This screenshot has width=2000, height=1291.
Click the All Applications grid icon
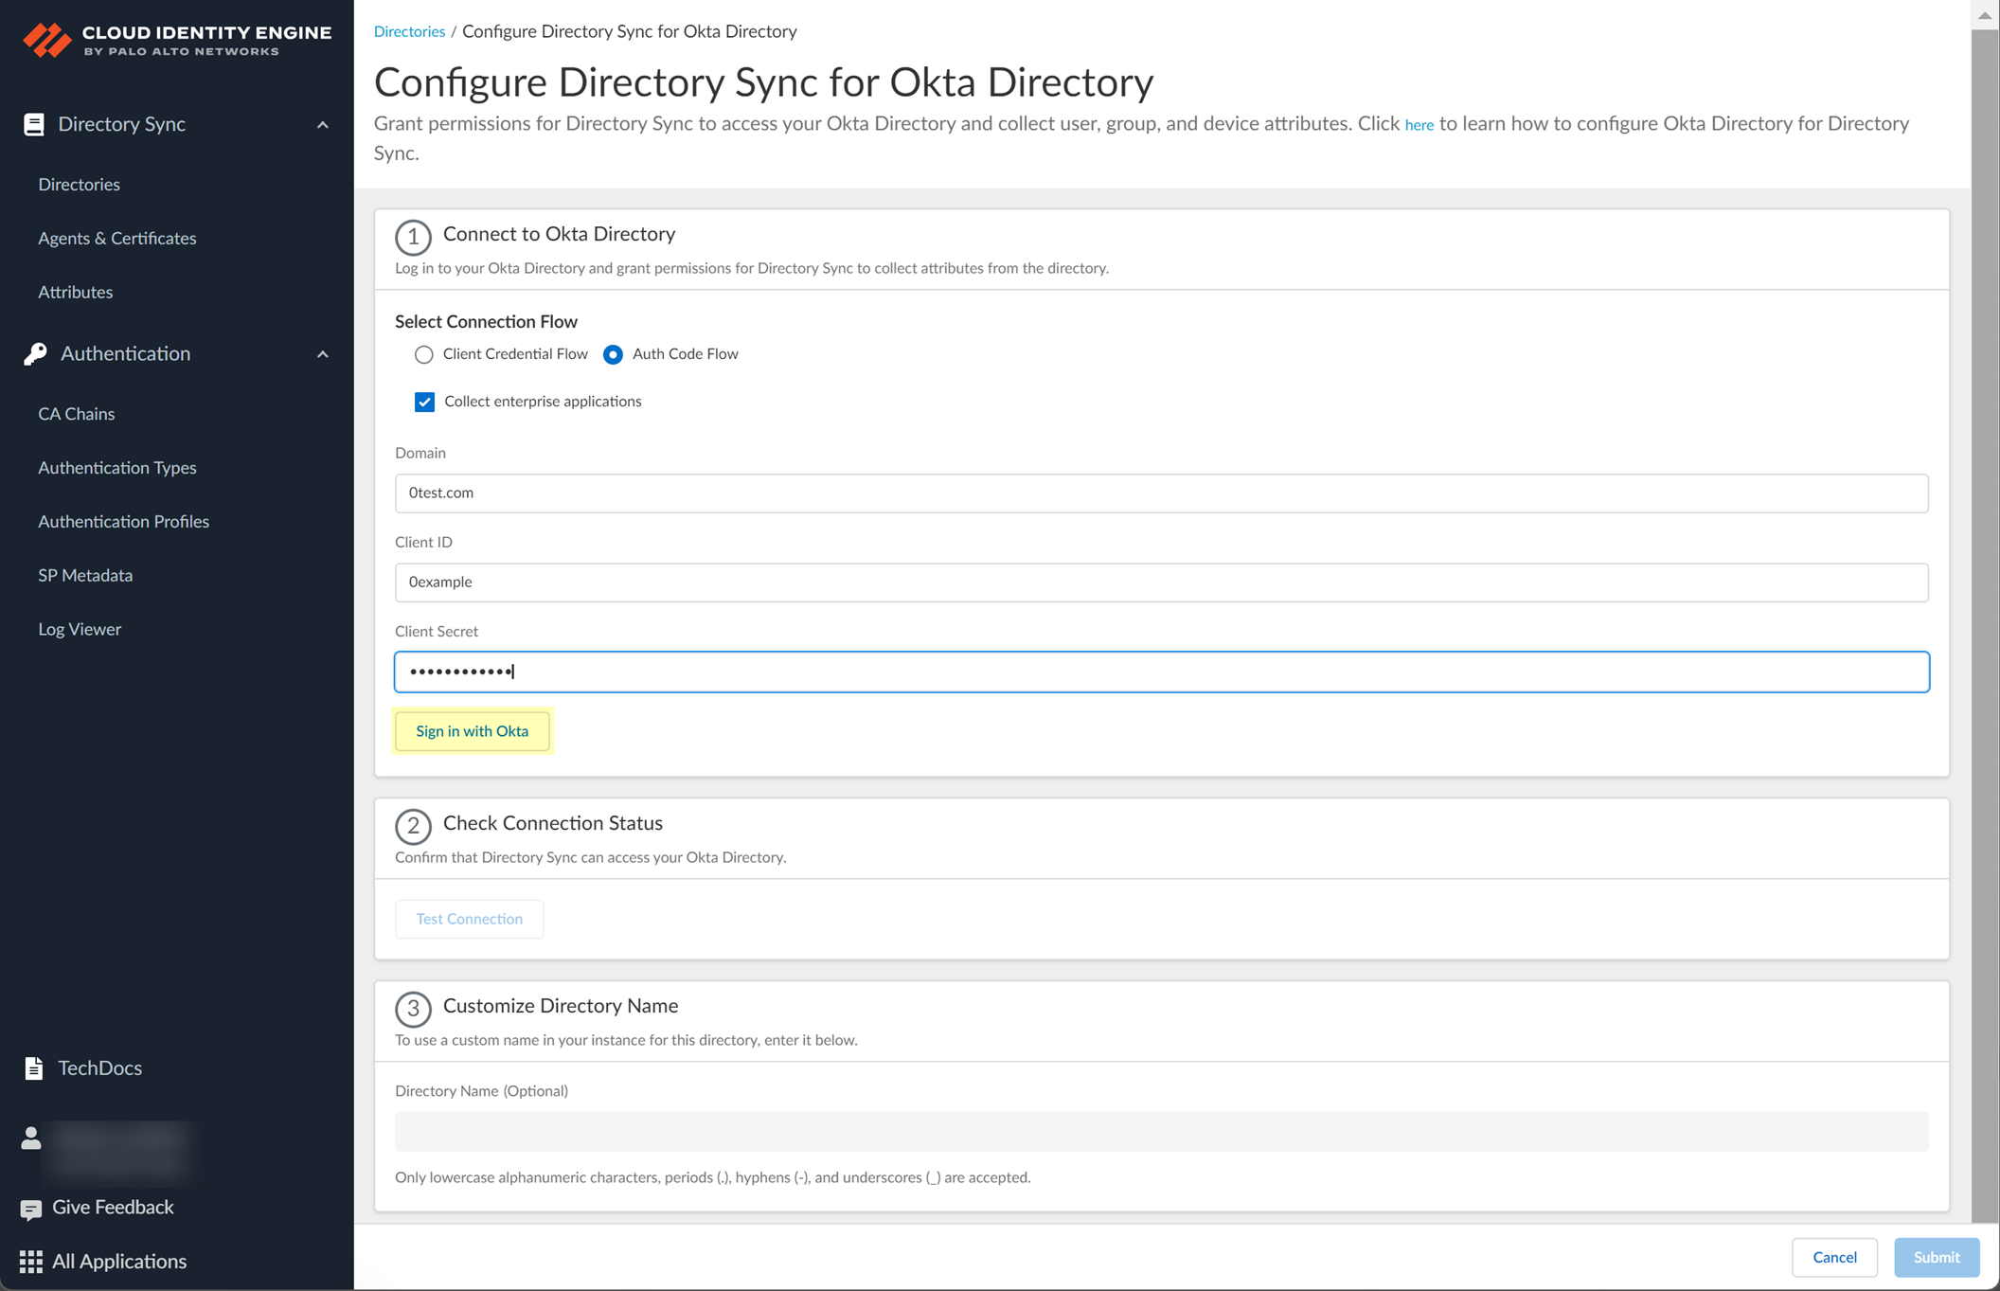point(31,1262)
